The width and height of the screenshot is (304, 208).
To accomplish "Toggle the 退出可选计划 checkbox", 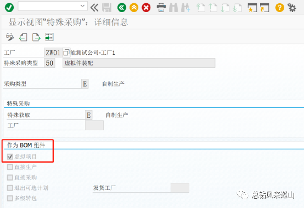I will click(x=10, y=188).
